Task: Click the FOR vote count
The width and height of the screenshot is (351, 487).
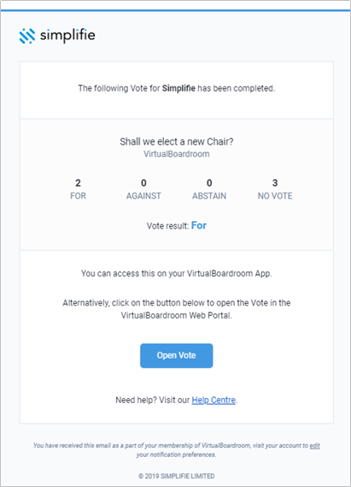Action: [78, 183]
